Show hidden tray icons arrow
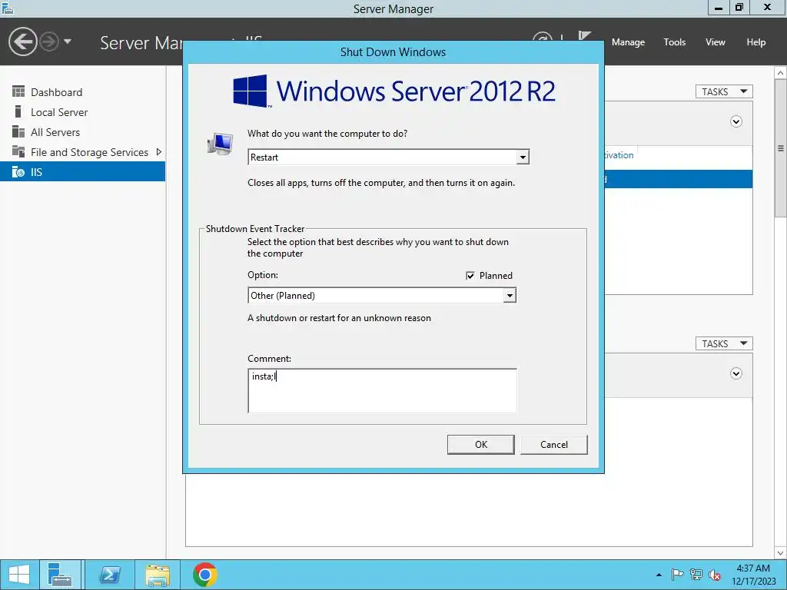The image size is (787, 590). point(659,575)
